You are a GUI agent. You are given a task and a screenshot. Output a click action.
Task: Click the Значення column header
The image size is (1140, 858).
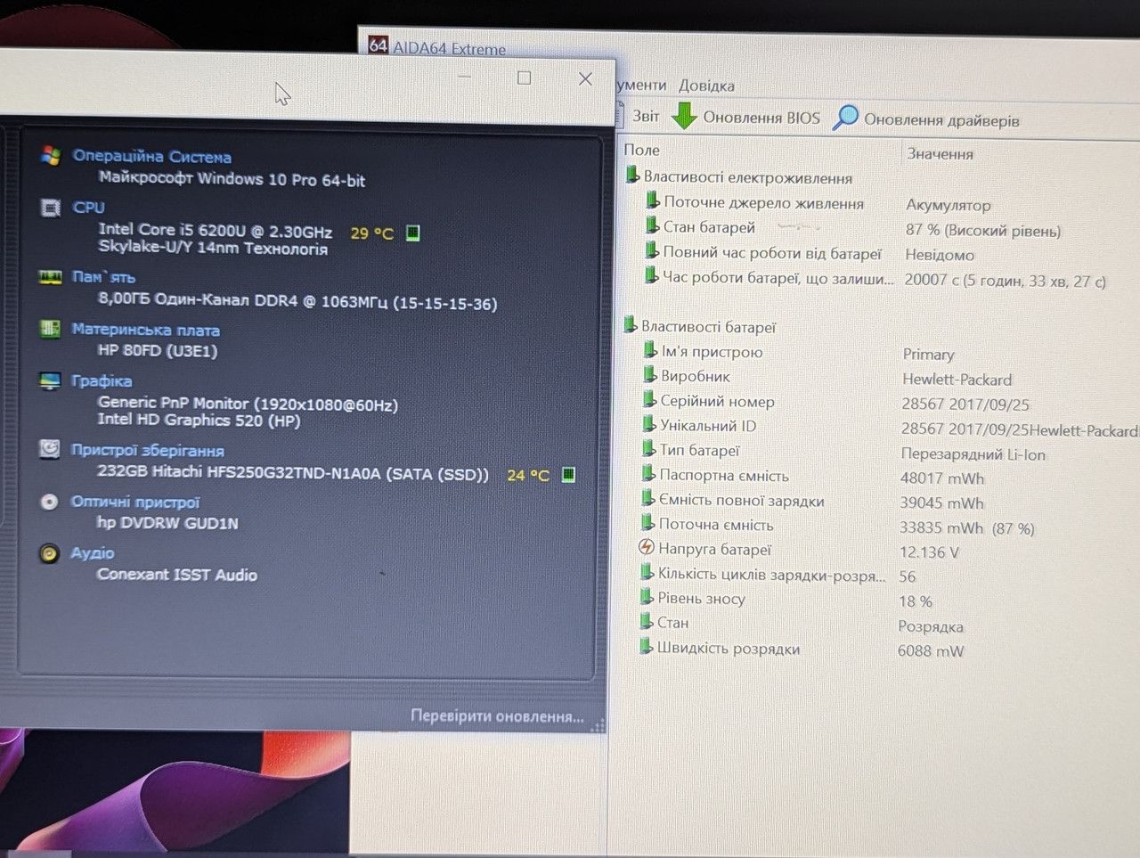pyautogui.click(x=940, y=153)
